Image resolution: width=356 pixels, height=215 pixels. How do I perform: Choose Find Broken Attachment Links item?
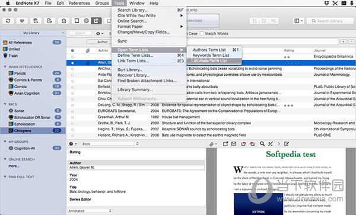pyautogui.click(x=149, y=81)
